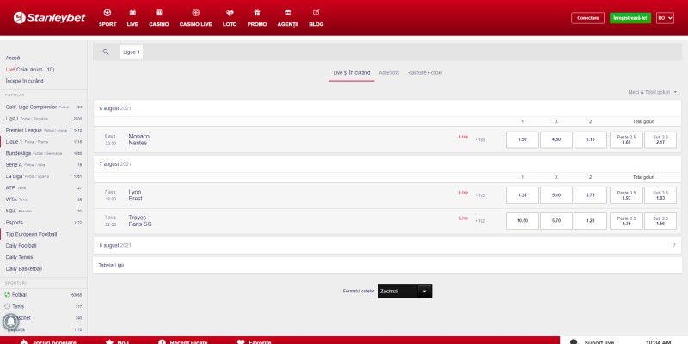The image size is (688, 344).
Task: Select Ligue 1 in sidebar
Action: pos(44,142)
